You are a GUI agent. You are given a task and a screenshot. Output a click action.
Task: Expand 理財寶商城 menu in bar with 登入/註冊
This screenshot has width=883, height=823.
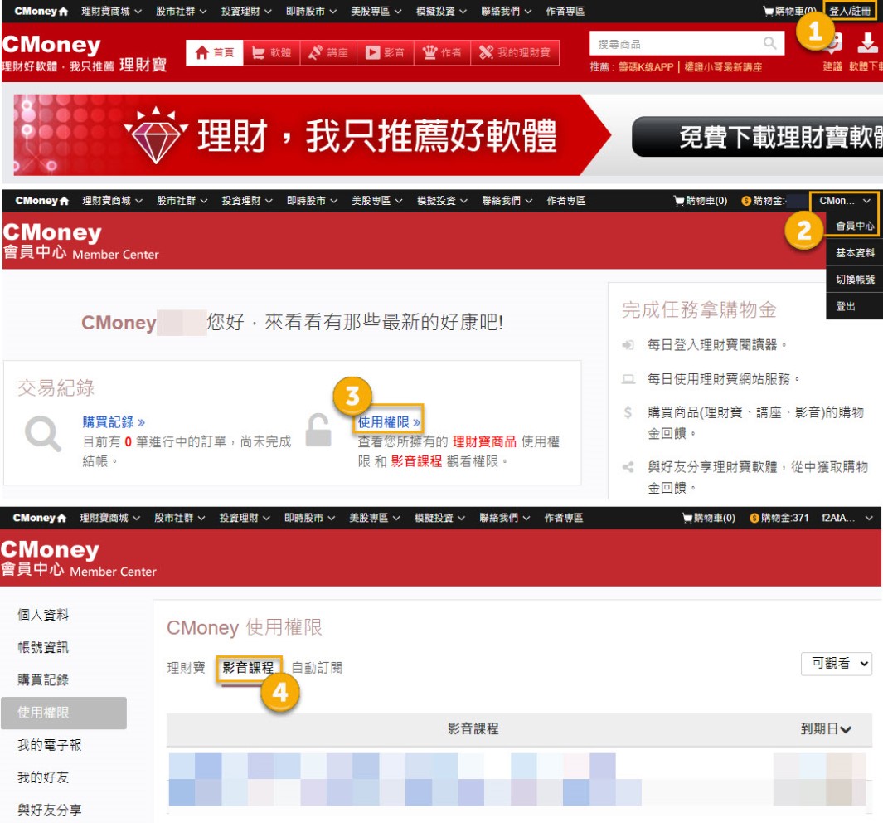[111, 12]
